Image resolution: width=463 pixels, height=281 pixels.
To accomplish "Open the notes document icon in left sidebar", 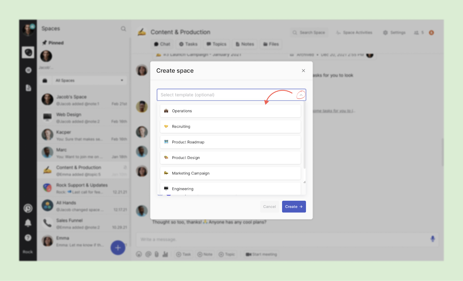I will [x=28, y=88].
